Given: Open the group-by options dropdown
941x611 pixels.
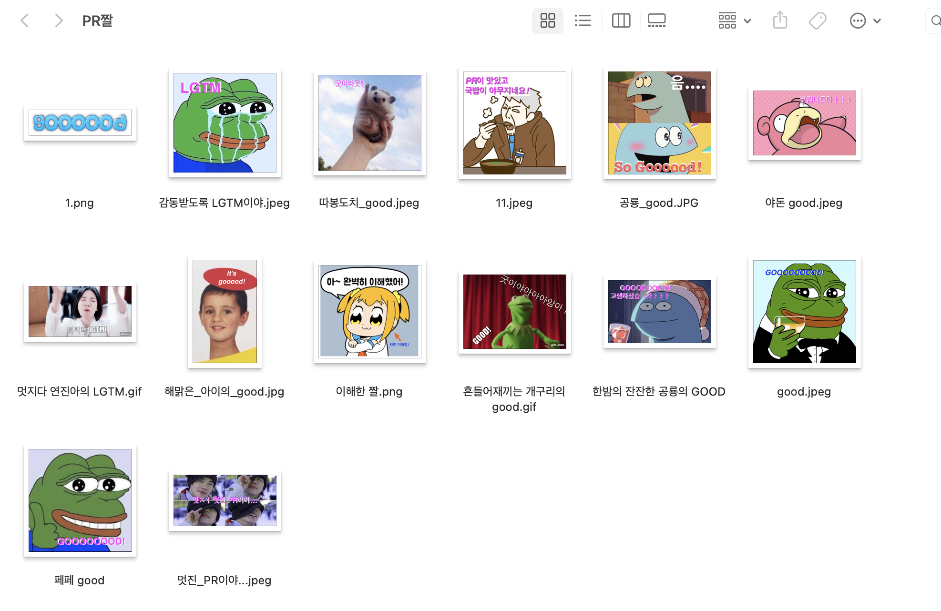Looking at the screenshot, I should pyautogui.click(x=734, y=20).
